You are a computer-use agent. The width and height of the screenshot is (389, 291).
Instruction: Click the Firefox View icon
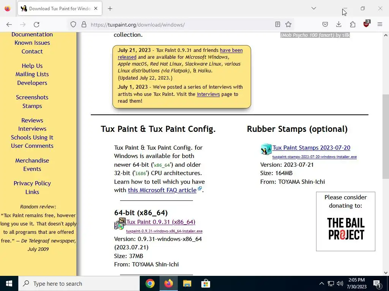[8, 9]
